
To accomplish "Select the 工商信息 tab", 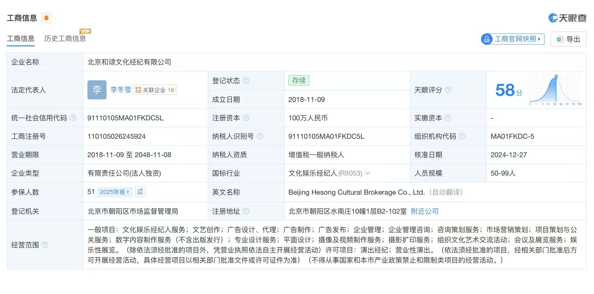I will (x=21, y=39).
